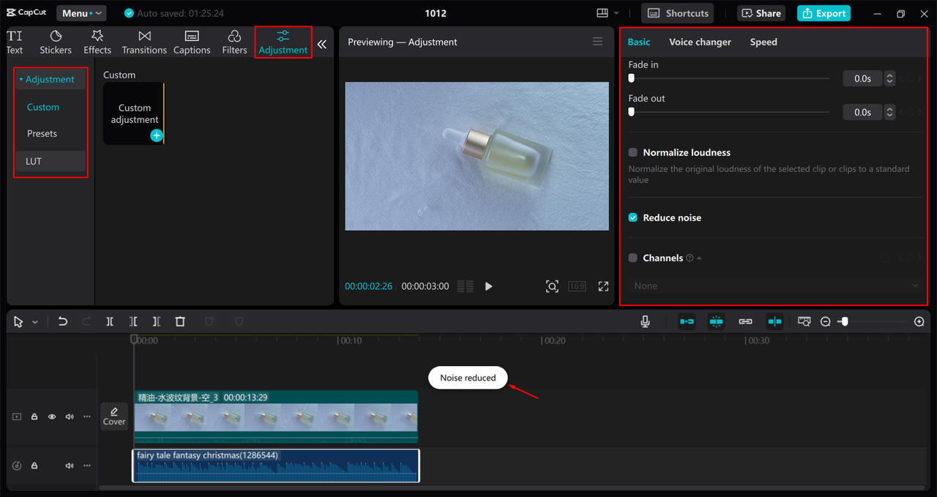Zoom in the timeline with plus
Image resolution: width=937 pixels, height=497 pixels.
click(919, 321)
